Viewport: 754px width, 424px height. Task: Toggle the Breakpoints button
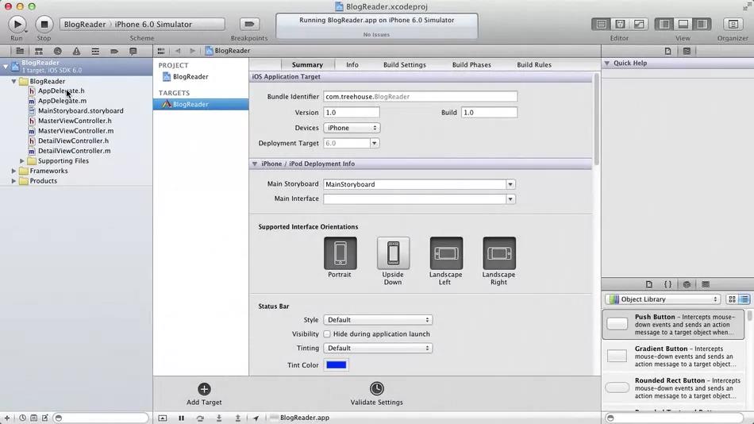(249, 24)
